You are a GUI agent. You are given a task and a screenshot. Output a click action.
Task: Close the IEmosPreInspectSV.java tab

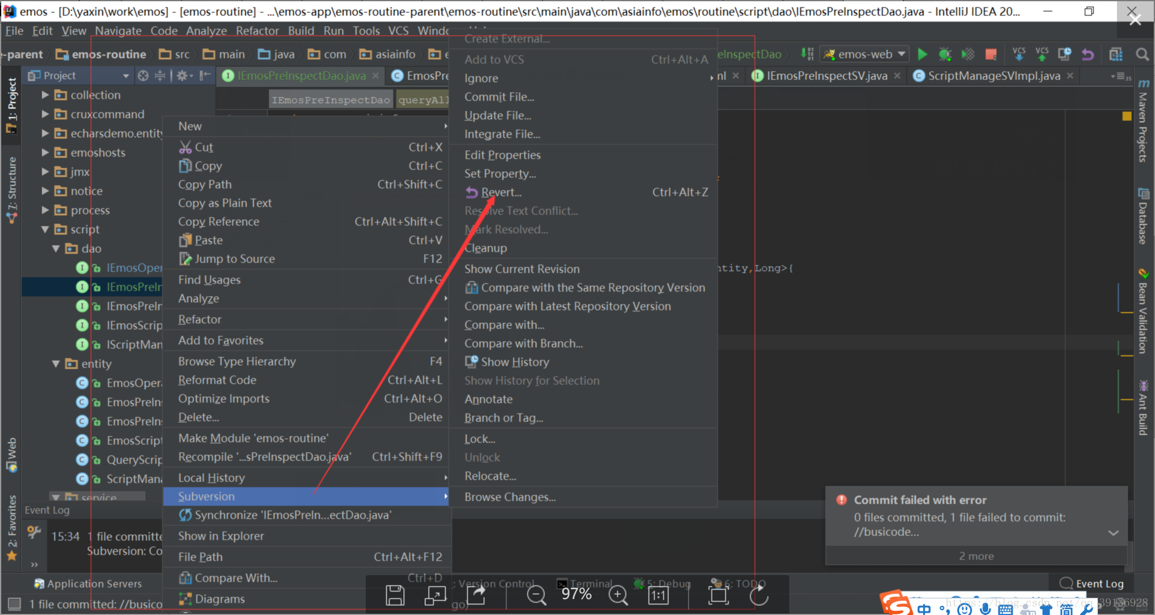(897, 75)
